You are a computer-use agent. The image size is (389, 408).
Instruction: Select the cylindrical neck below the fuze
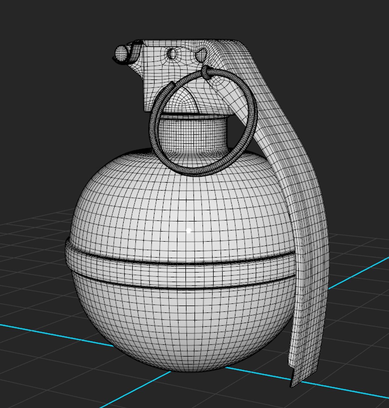click(x=193, y=134)
